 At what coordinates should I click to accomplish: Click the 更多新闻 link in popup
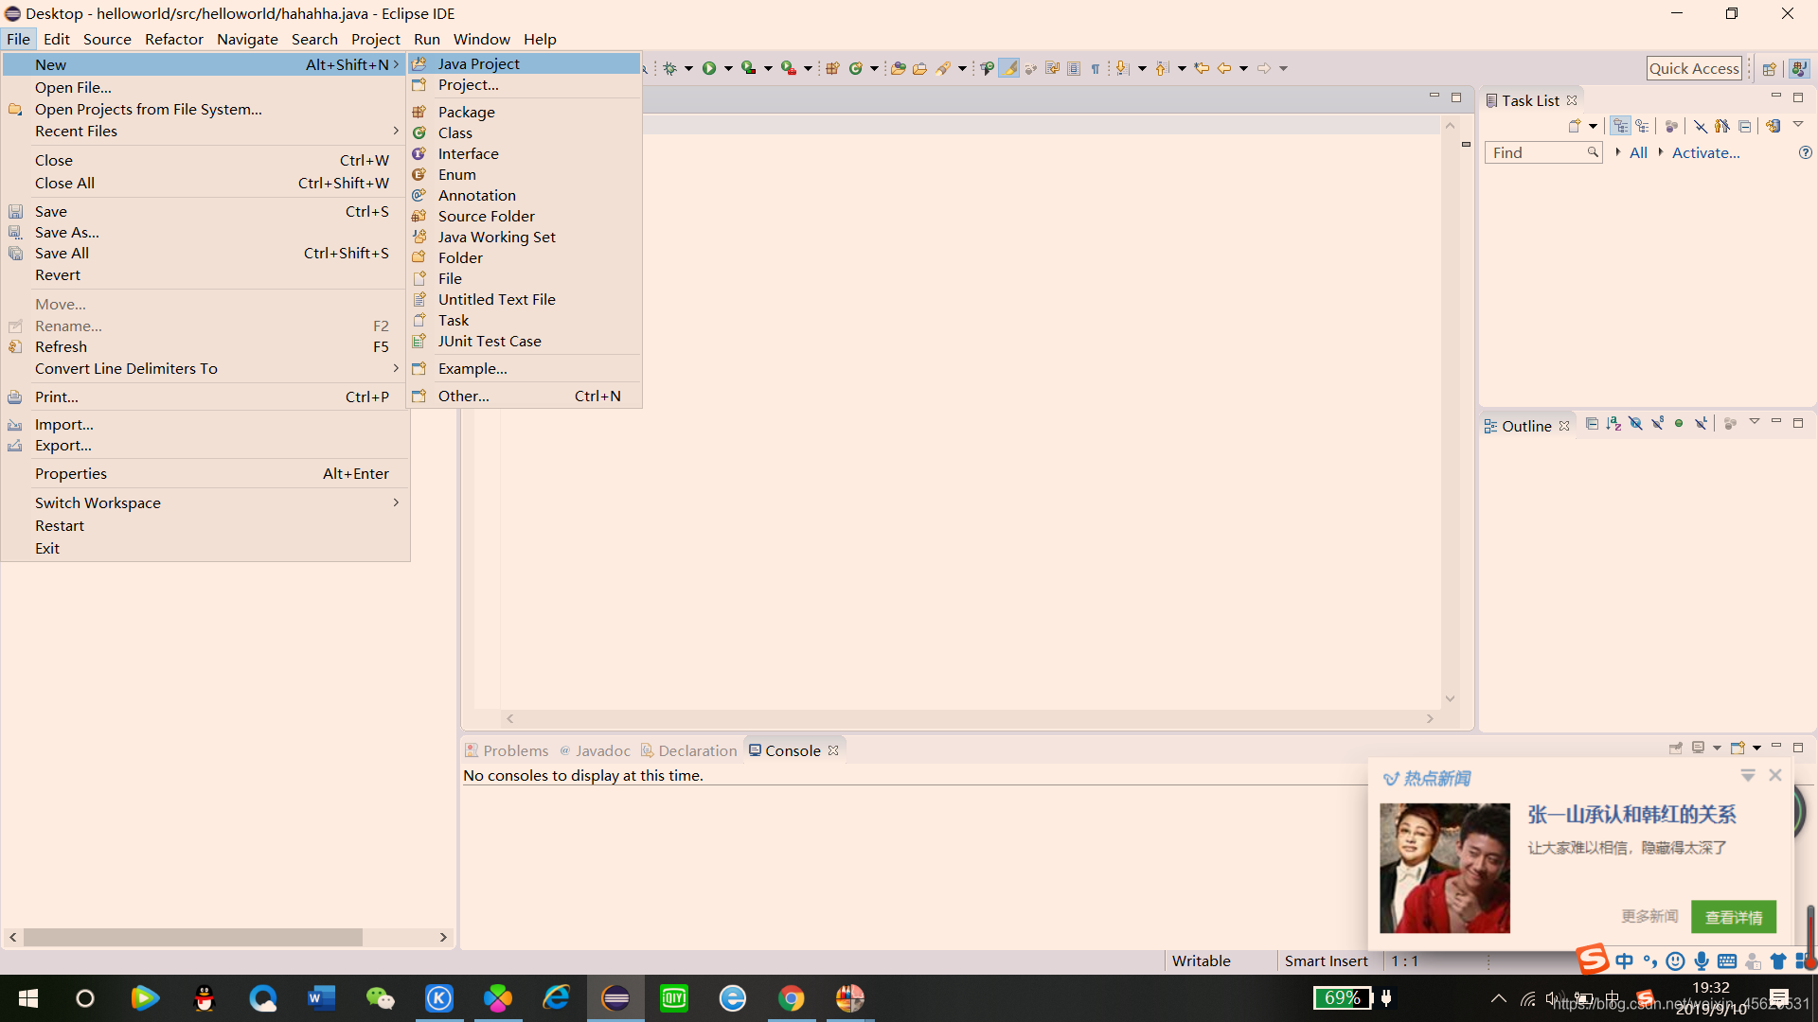click(1649, 916)
